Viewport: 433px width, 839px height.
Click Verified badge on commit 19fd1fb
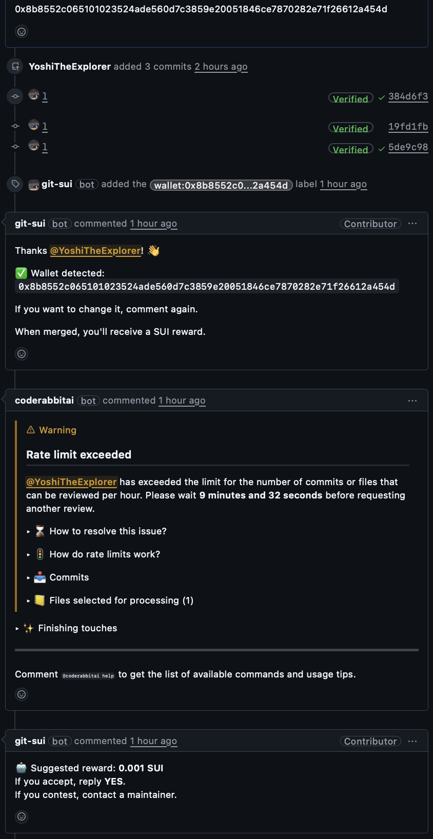pos(350,128)
